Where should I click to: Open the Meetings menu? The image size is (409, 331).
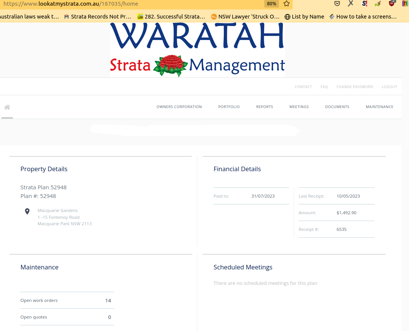[299, 107]
